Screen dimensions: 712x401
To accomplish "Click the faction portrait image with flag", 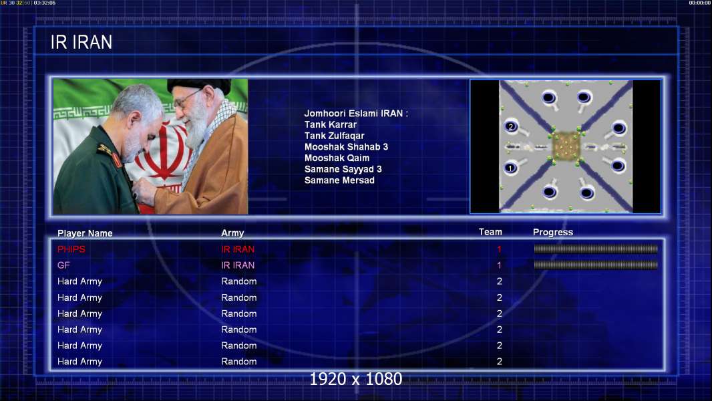I will coord(151,146).
